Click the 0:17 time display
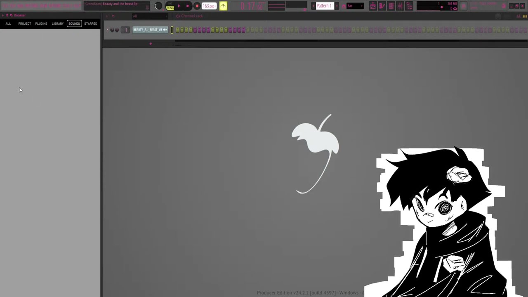Image resolution: width=528 pixels, height=297 pixels. pos(252,6)
